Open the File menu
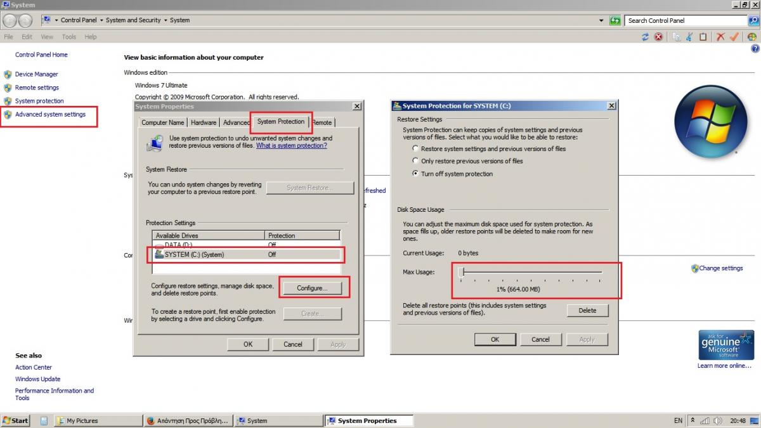This screenshot has width=761, height=428. [8, 37]
